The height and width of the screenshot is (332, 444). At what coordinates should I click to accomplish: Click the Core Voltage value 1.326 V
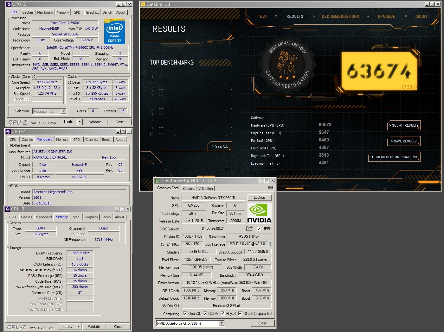[x=87, y=40]
